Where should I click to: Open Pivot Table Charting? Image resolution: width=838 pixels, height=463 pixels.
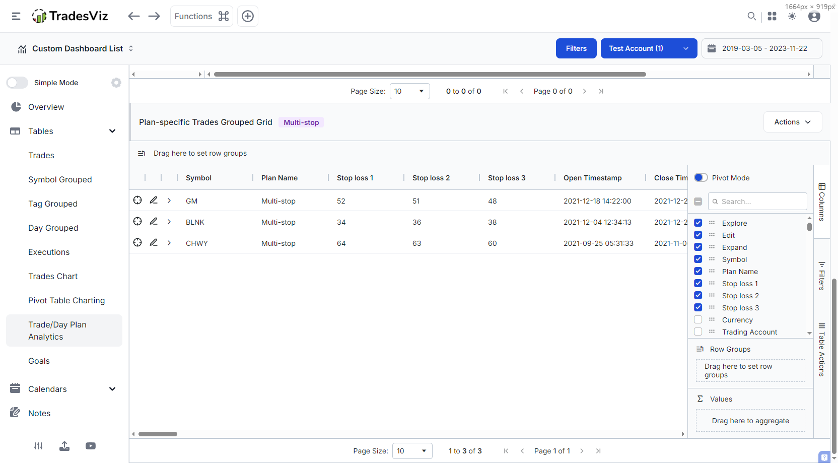[x=66, y=300]
